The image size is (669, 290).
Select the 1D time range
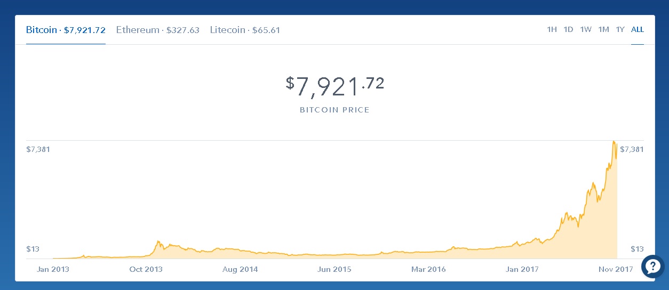pyautogui.click(x=568, y=29)
